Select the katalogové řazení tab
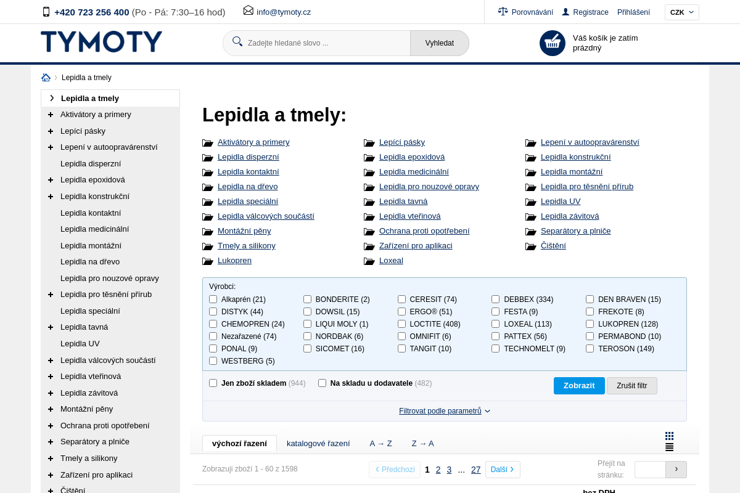Screen dimensions: 740x493 [x=318, y=443]
